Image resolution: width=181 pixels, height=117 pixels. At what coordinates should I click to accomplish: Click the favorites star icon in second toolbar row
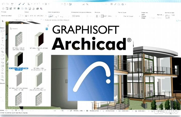3,8
